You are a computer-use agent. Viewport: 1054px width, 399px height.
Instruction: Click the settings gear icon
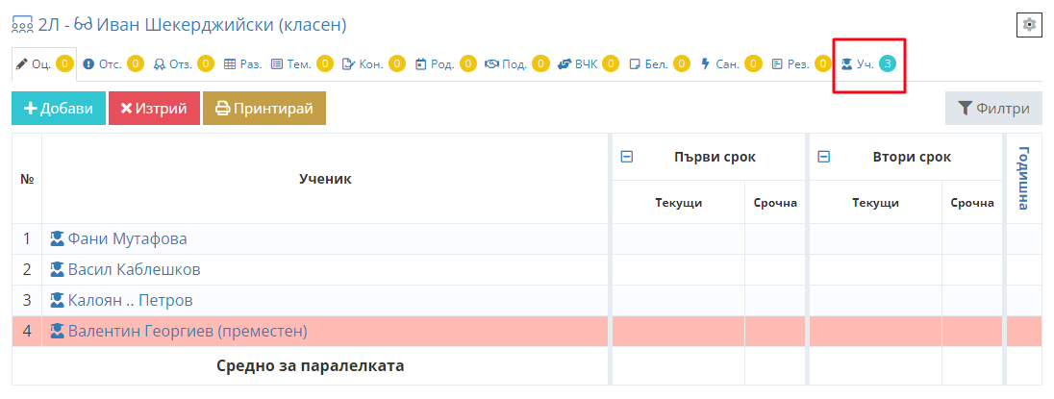tap(1029, 25)
